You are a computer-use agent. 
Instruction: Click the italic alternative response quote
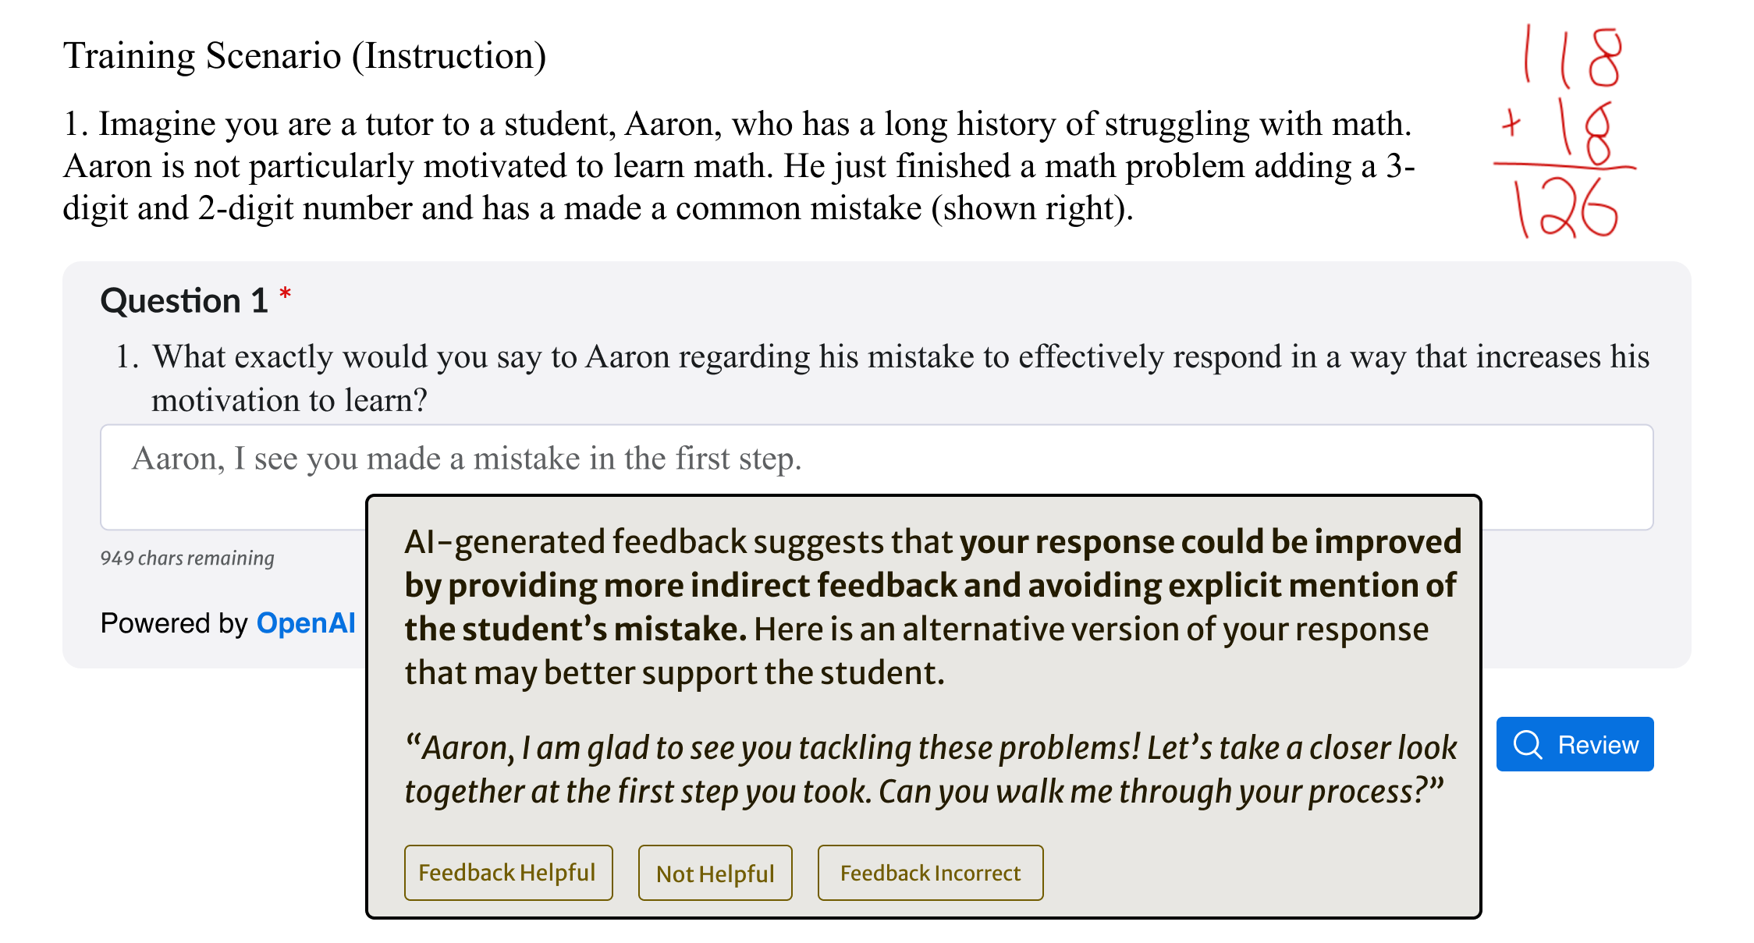[930, 769]
